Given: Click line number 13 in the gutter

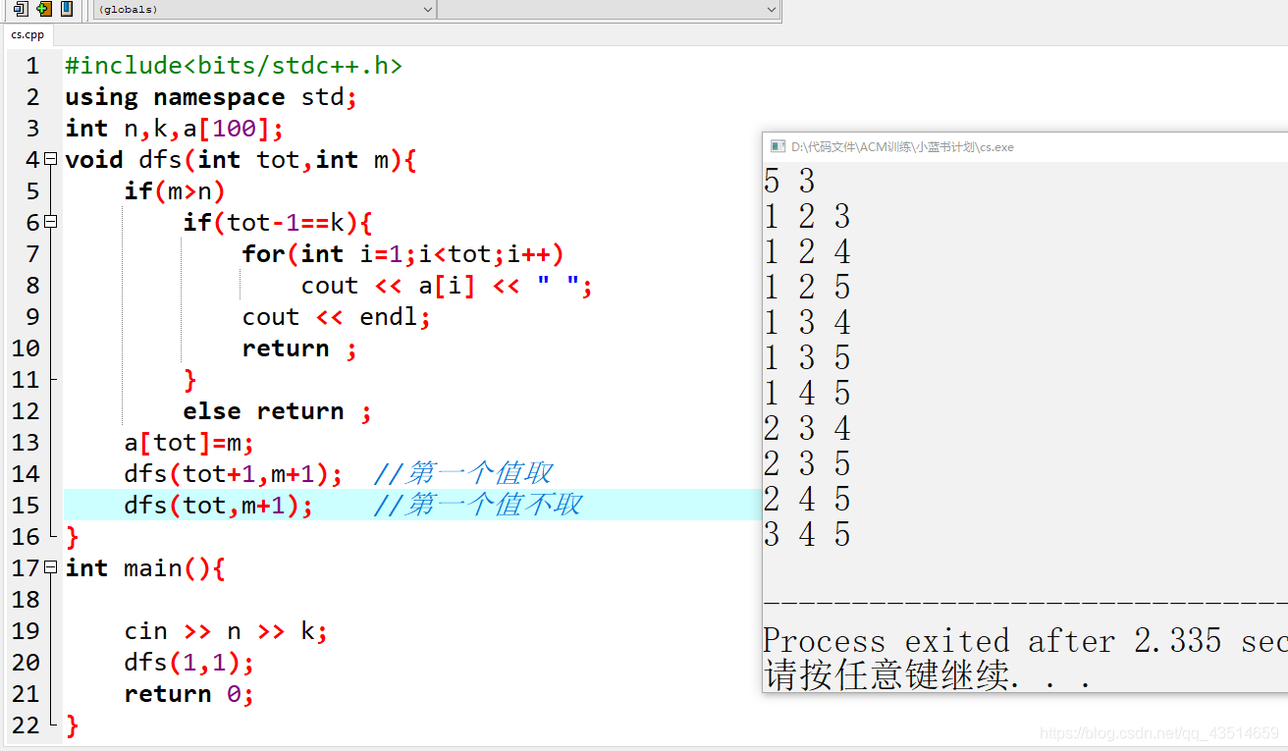Looking at the screenshot, I should pos(26,443).
